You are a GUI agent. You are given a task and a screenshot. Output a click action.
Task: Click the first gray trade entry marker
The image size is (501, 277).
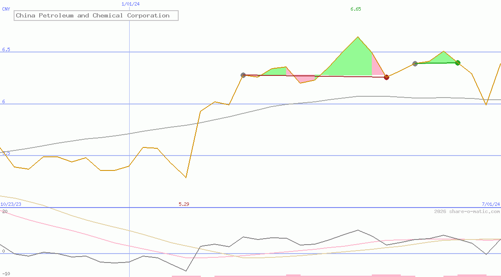point(243,75)
